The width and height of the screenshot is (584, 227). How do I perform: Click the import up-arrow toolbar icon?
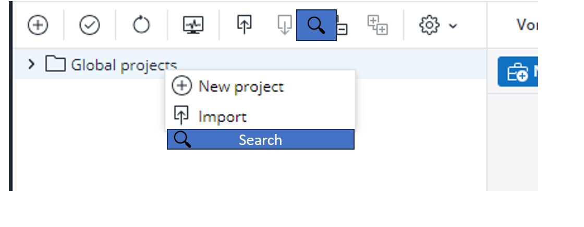coord(244,25)
